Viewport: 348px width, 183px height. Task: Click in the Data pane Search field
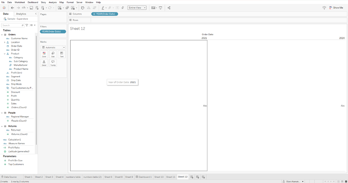(13, 25)
